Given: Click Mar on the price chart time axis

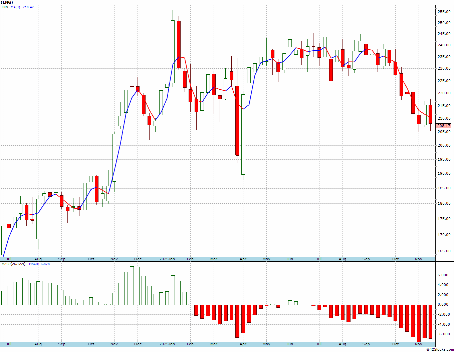Looking at the screenshot, I should [x=214, y=259].
